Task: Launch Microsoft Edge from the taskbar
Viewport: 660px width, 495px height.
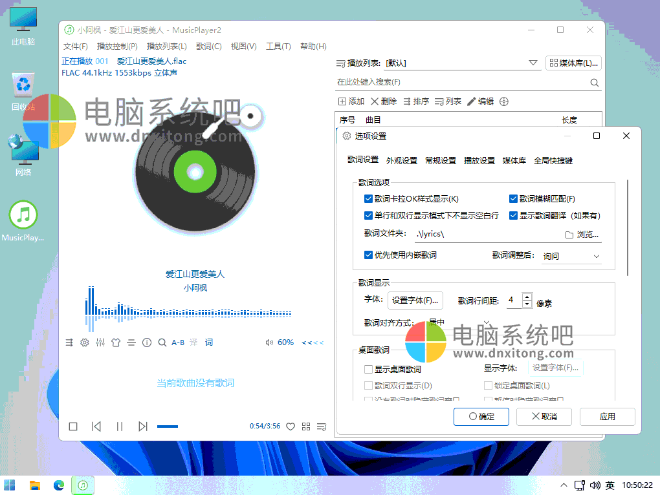Action: (x=59, y=485)
